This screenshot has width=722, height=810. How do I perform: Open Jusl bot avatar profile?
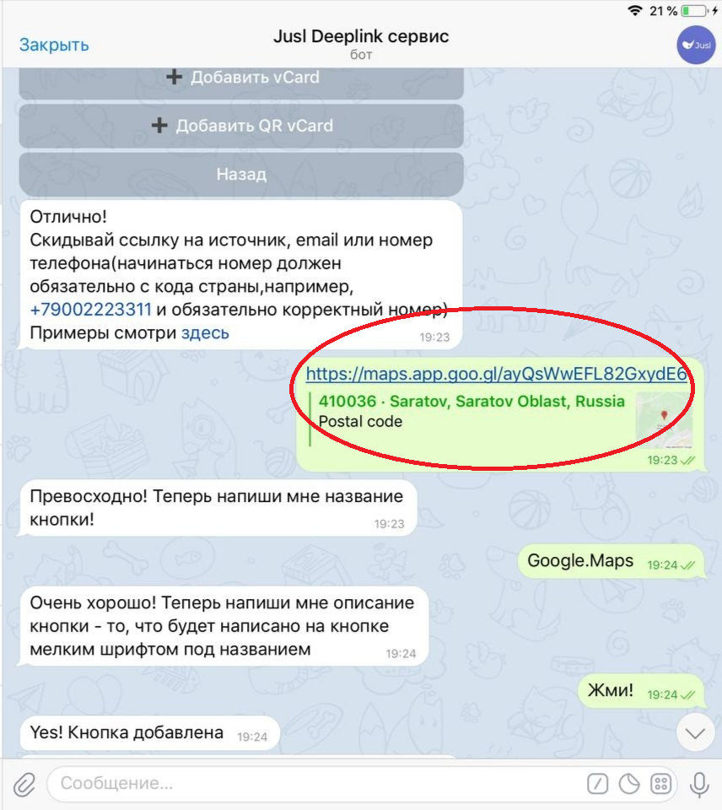coord(696,45)
